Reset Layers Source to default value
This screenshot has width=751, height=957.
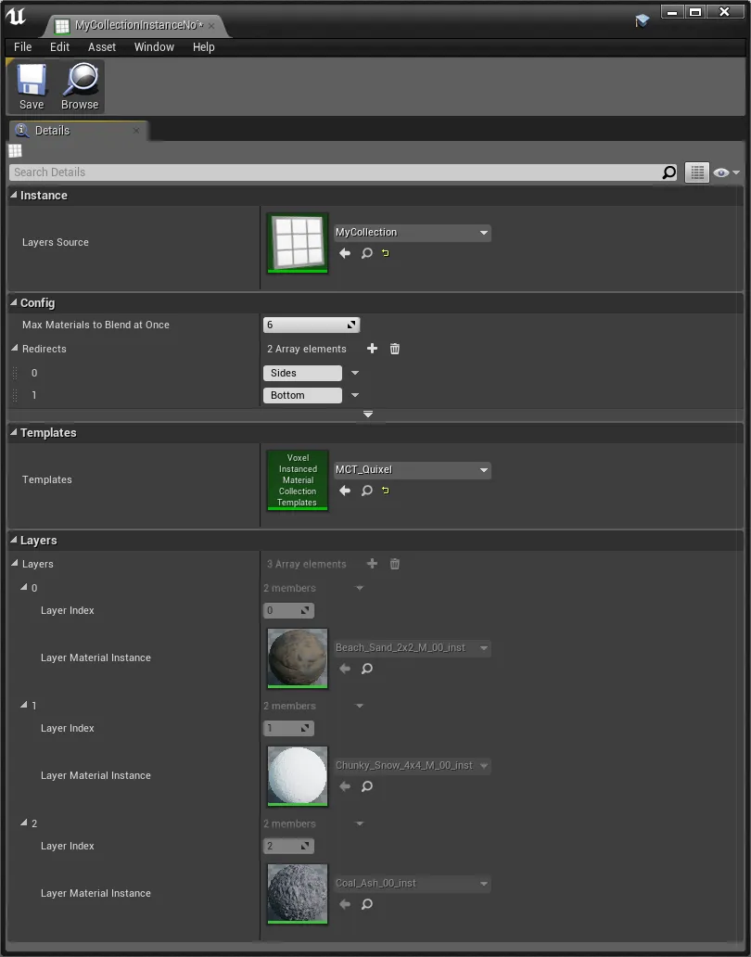click(386, 253)
